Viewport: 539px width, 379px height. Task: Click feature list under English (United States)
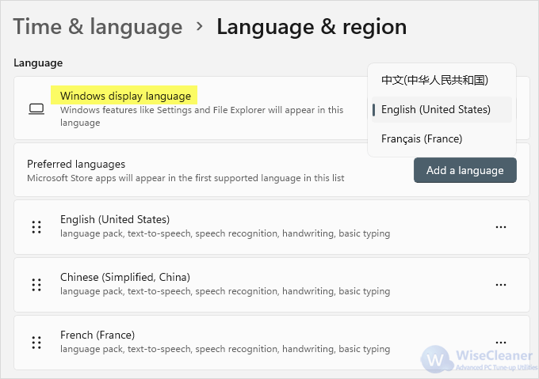click(225, 233)
